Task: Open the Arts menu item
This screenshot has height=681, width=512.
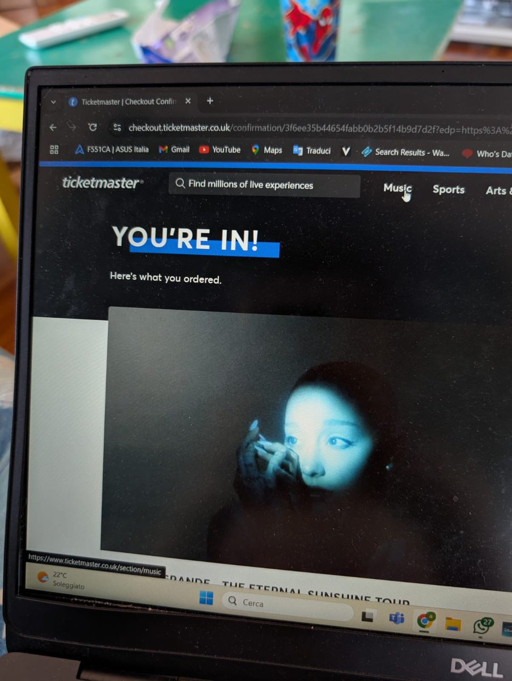Action: [x=498, y=191]
